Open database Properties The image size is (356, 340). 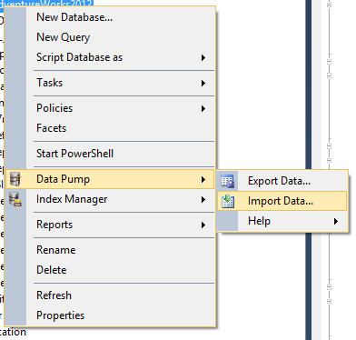click(x=110, y=315)
